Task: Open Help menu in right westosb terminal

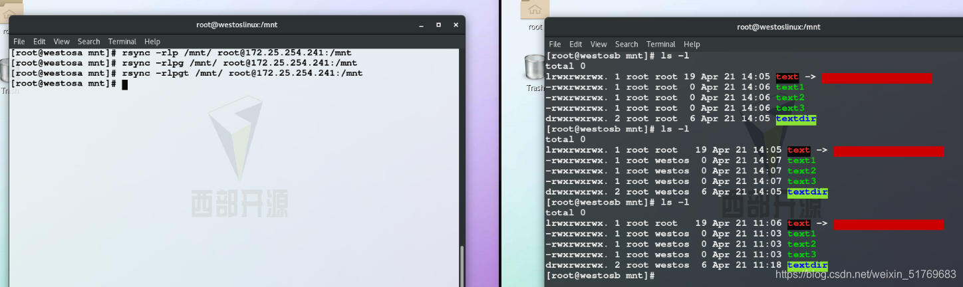Action: click(692, 44)
